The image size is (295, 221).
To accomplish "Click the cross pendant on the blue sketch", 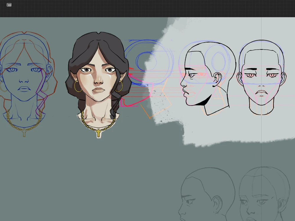I will tap(24, 133).
